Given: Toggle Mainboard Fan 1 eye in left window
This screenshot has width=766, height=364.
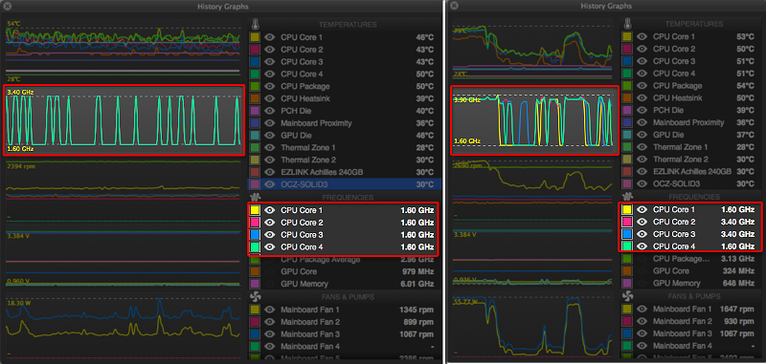Looking at the screenshot, I should click(269, 310).
